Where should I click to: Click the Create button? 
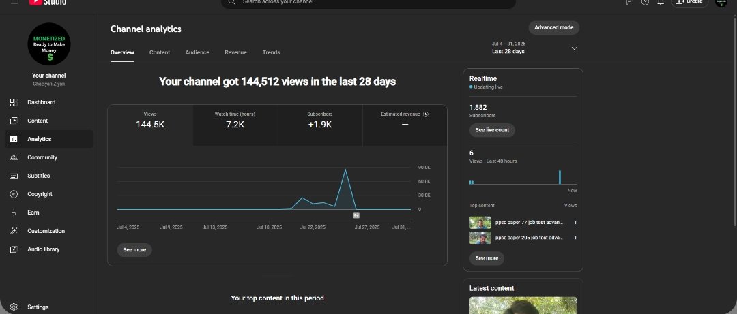click(x=689, y=2)
